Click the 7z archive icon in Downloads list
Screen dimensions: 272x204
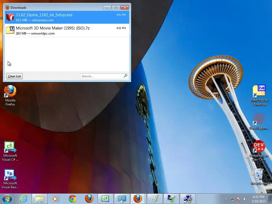[10, 30]
